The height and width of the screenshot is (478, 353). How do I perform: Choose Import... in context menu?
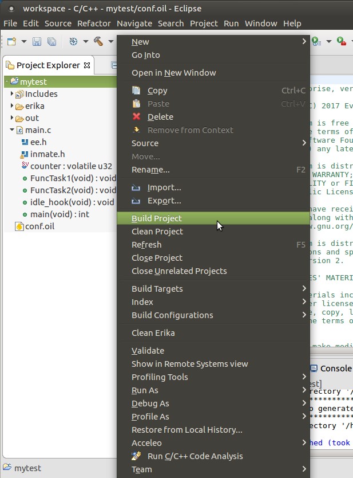click(213, 187)
